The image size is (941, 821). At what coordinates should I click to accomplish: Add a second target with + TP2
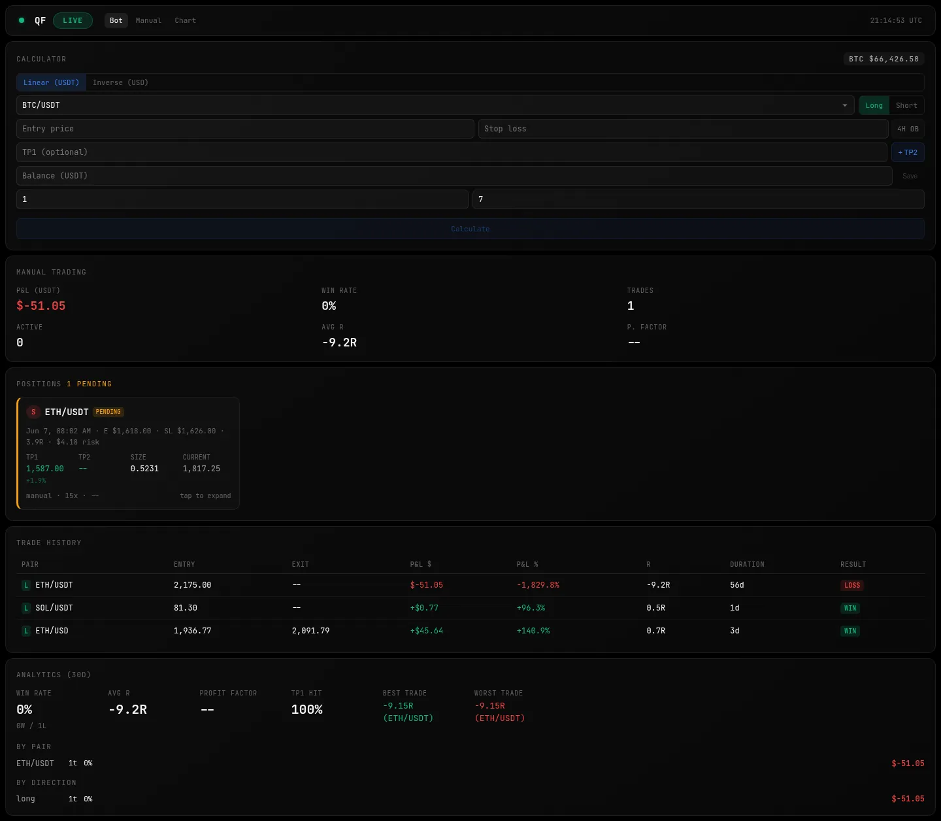[x=908, y=152]
